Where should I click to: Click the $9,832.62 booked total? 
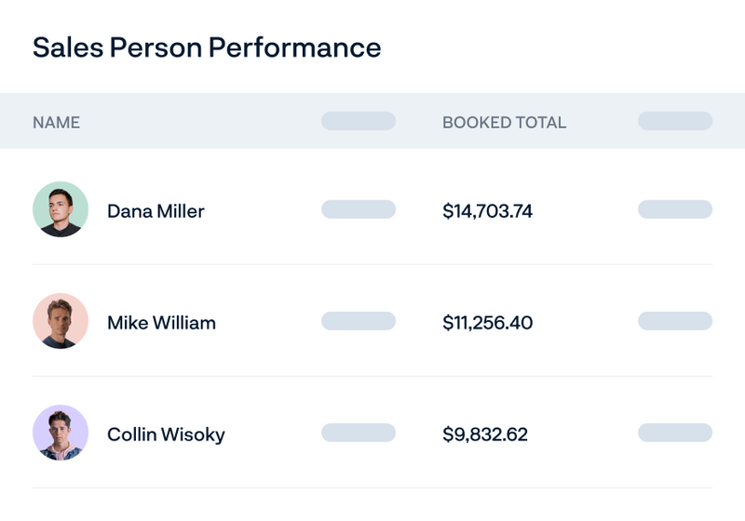tap(484, 434)
